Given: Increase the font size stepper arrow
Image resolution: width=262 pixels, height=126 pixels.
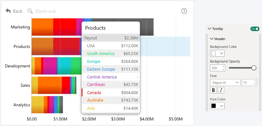Looking at the screenshot, I should point(255,81).
